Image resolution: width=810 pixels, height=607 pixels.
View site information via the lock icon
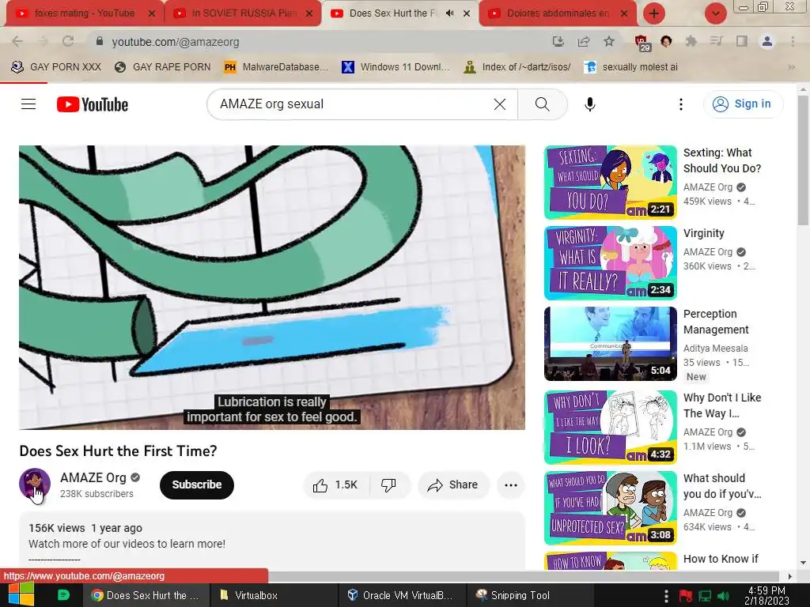click(100, 41)
